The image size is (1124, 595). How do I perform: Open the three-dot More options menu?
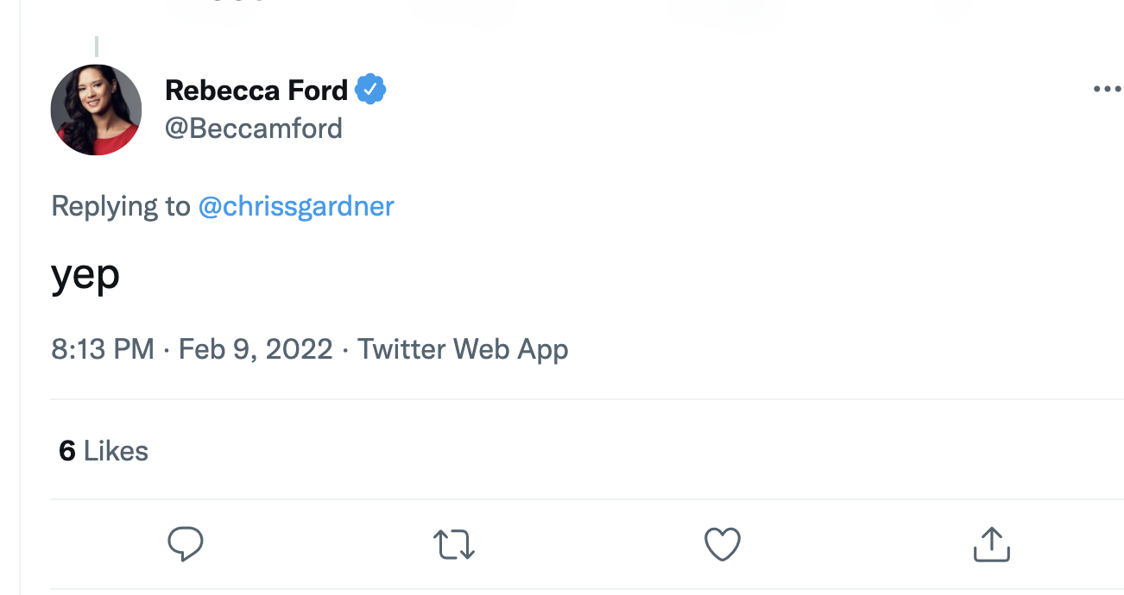click(1106, 90)
